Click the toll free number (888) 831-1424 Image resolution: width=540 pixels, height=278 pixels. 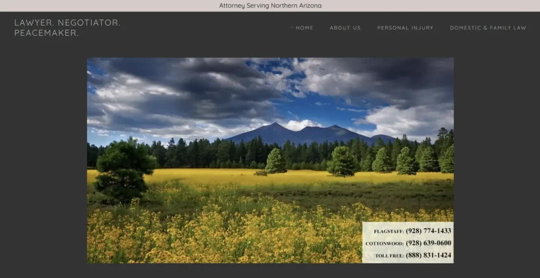[428, 255]
